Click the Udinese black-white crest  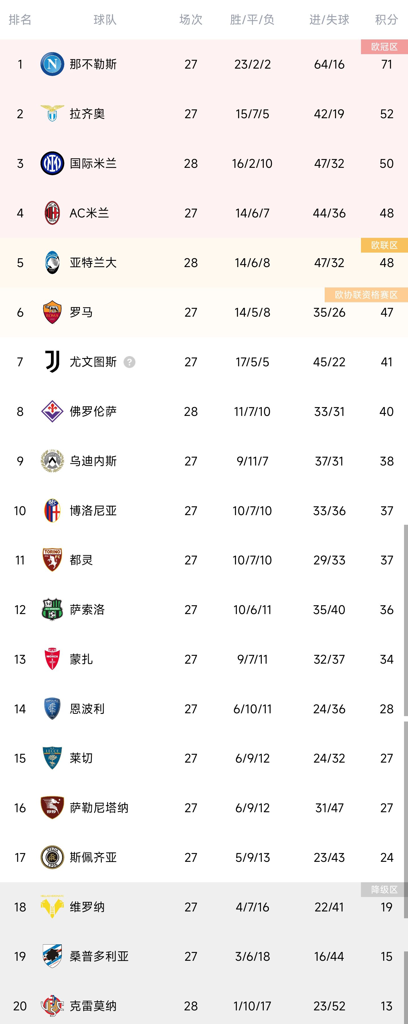pos(52,461)
